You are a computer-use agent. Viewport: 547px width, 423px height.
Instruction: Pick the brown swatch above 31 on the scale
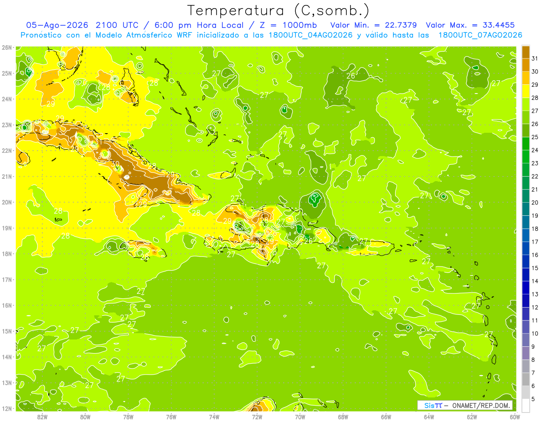pos(526,52)
